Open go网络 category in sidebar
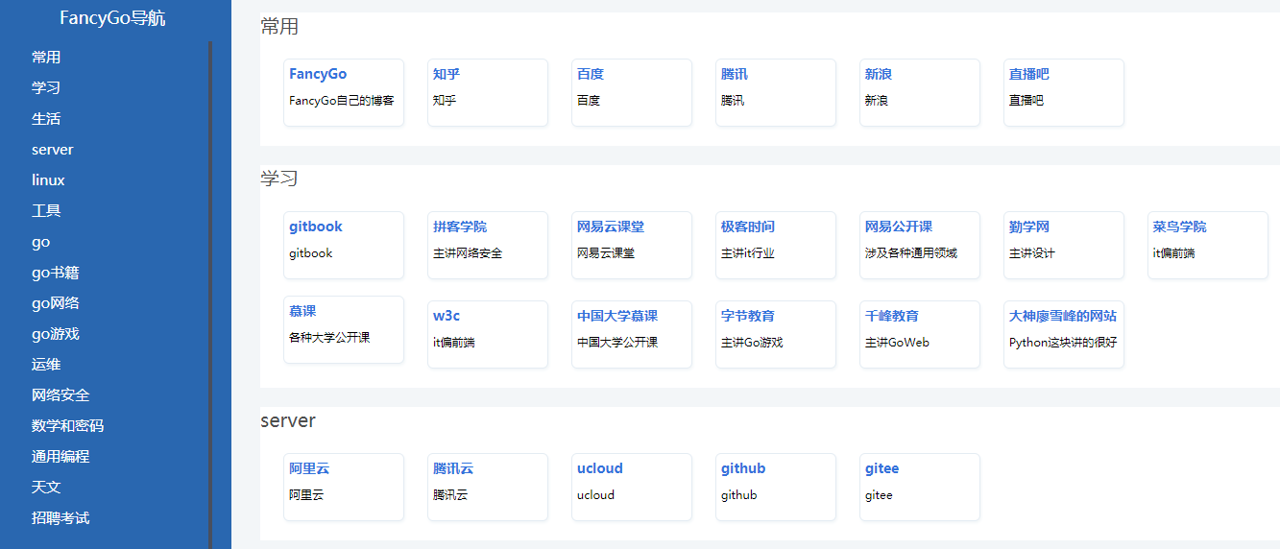Screen dimensions: 1280x549 (56, 302)
